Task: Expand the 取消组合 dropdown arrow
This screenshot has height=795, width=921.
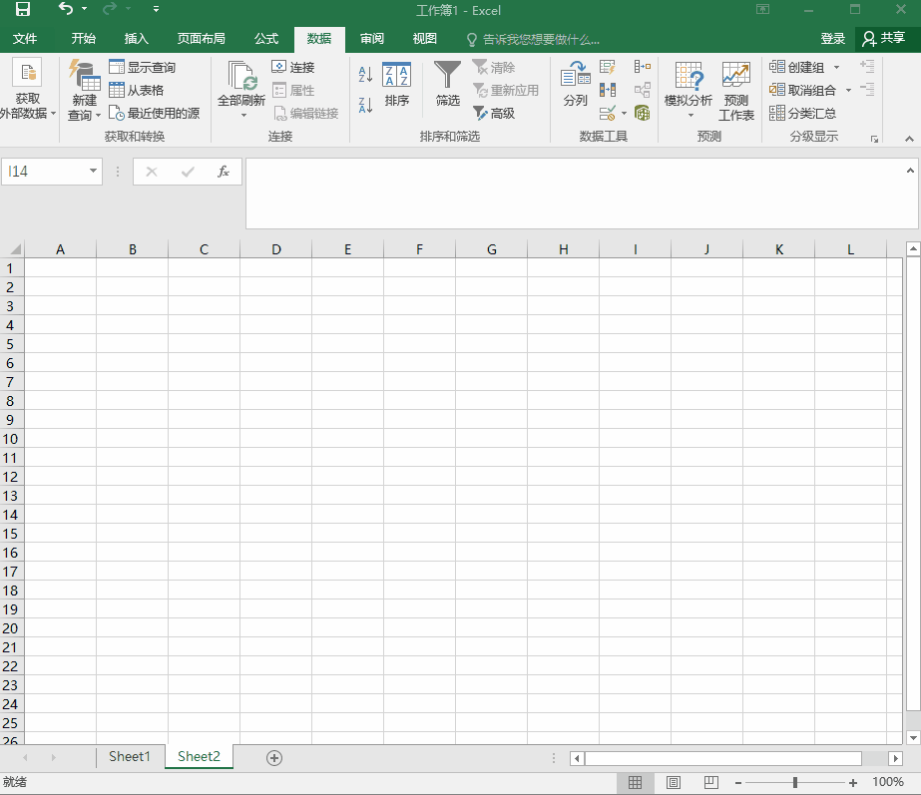Action: point(848,91)
